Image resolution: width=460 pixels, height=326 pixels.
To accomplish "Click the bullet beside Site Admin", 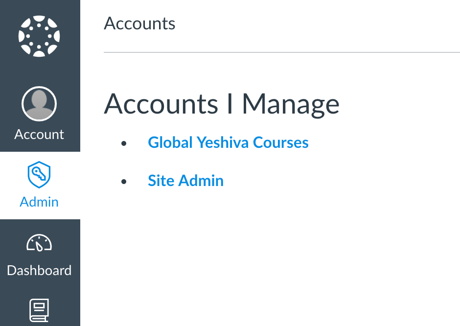I will [124, 181].
